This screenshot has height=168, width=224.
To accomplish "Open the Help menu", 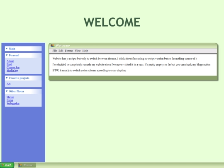I will (85, 51).
